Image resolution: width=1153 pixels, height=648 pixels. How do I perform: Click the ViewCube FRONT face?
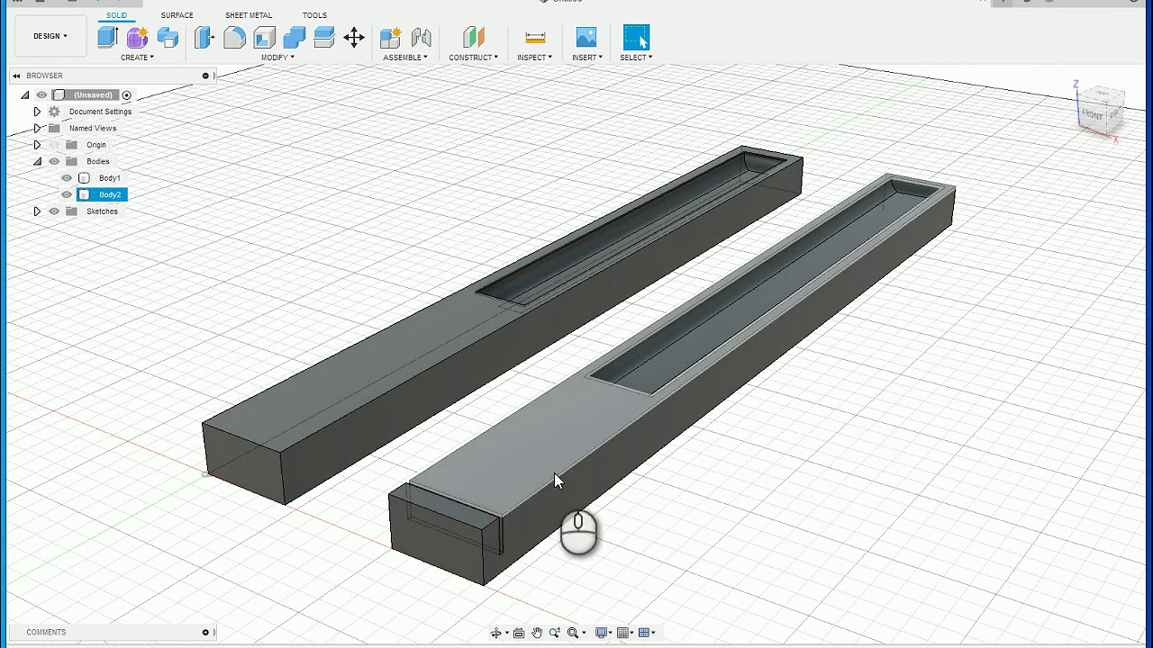pos(1092,115)
